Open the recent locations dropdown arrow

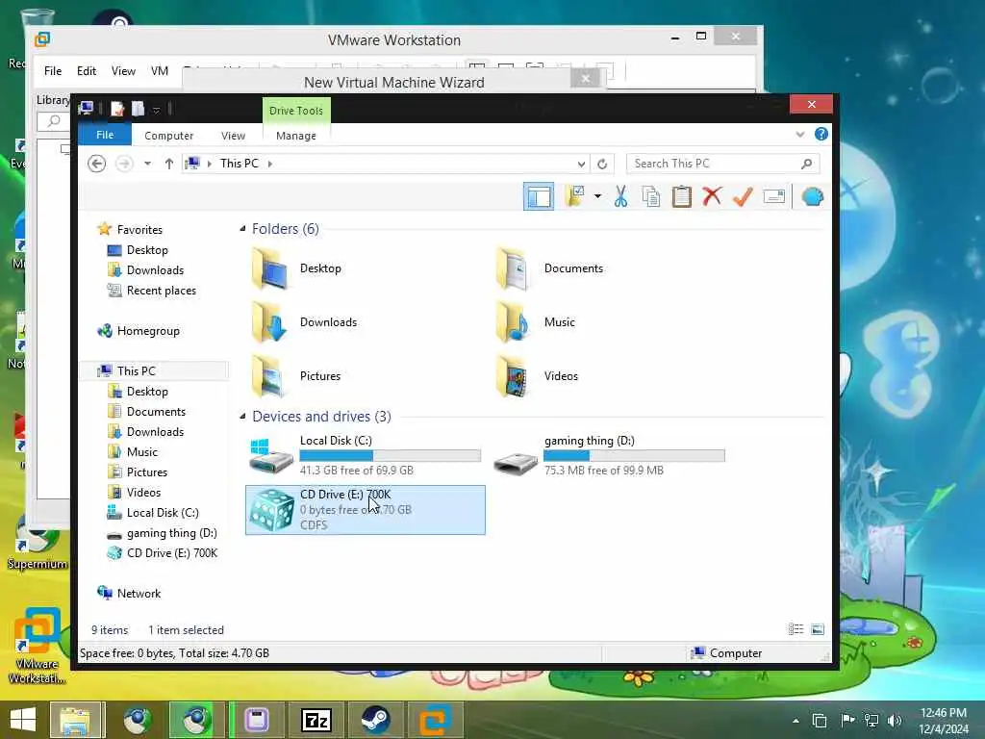pyautogui.click(x=147, y=164)
